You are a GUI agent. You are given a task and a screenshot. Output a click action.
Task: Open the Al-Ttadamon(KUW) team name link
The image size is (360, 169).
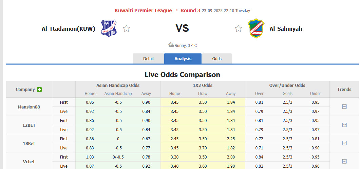(69, 29)
